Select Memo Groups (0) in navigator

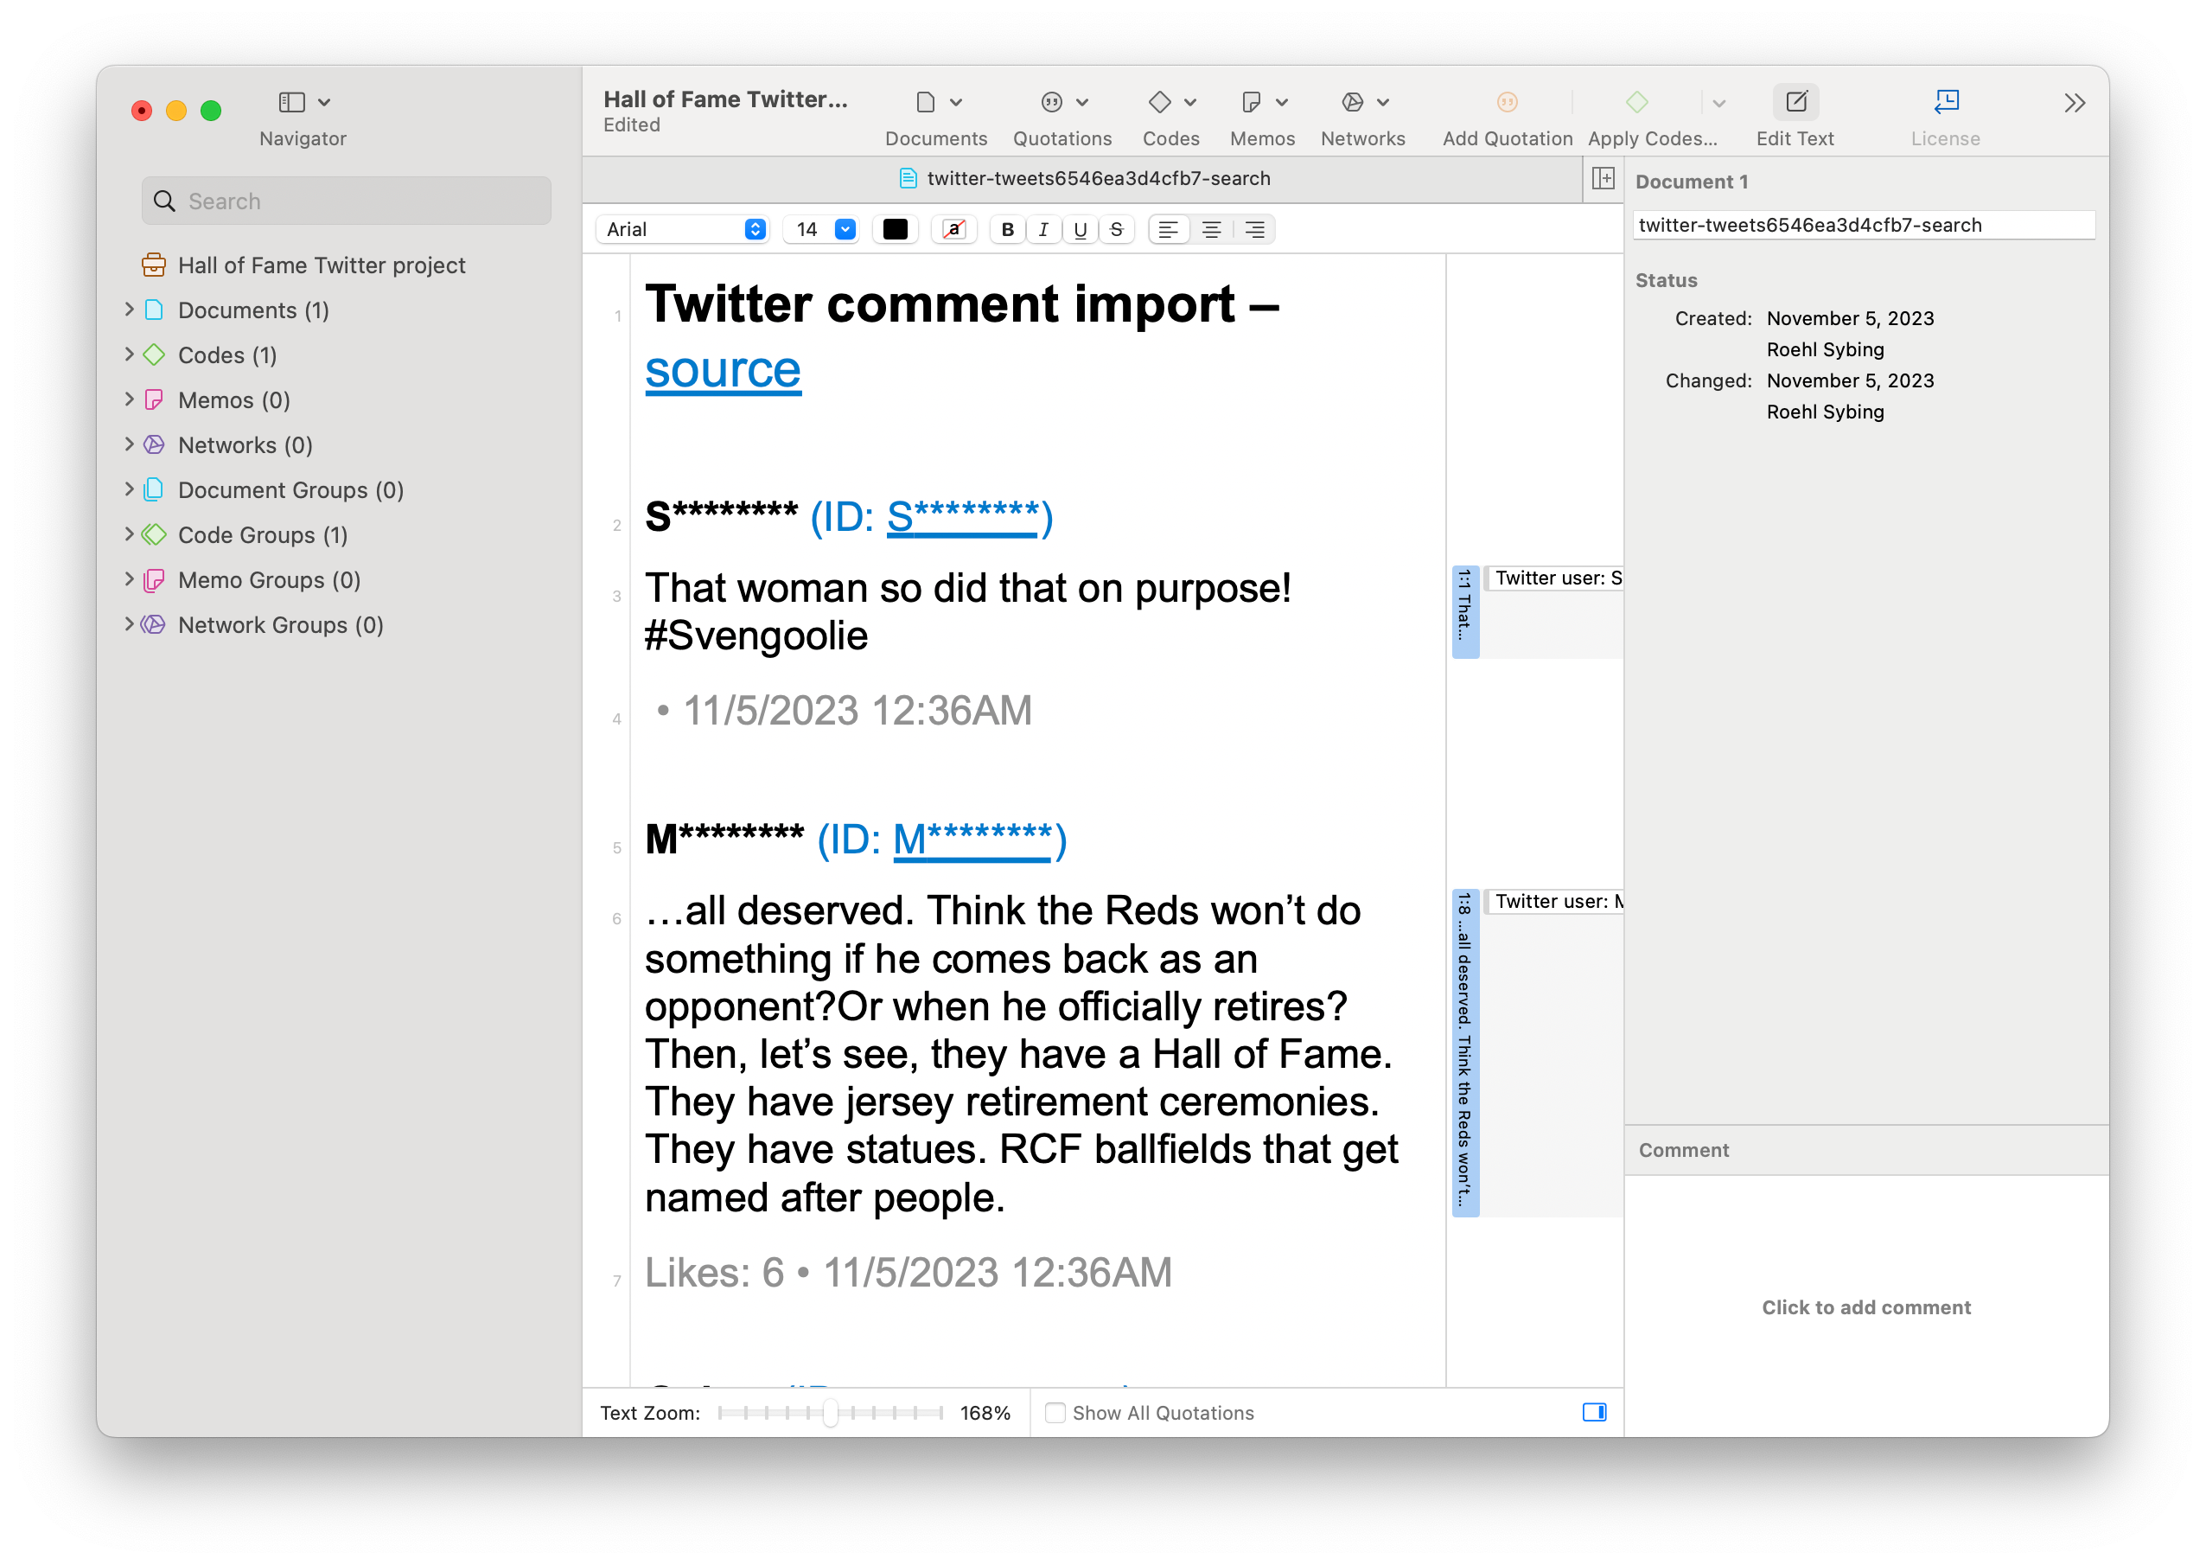point(269,580)
